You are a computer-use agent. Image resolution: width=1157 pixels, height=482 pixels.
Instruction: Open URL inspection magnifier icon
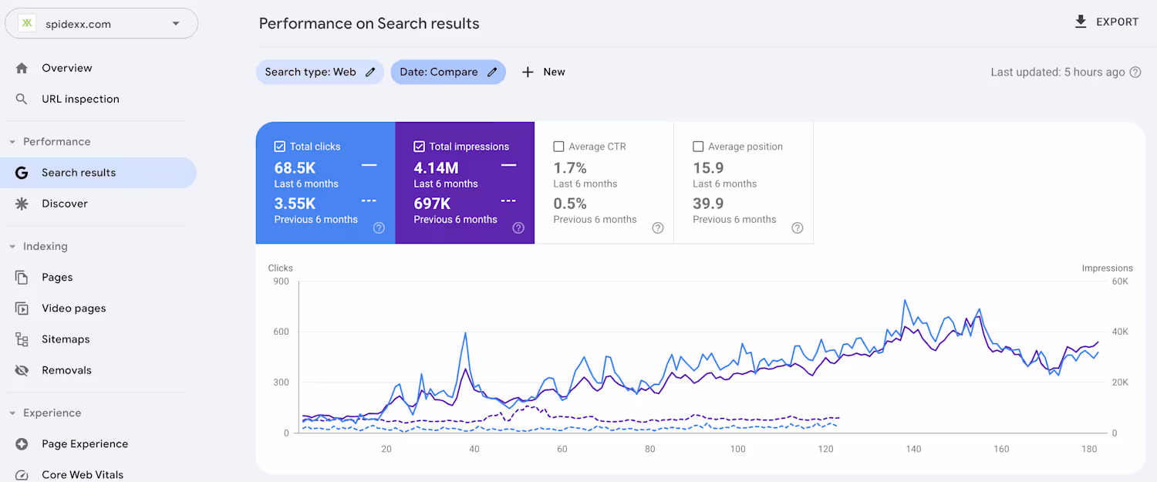click(22, 99)
